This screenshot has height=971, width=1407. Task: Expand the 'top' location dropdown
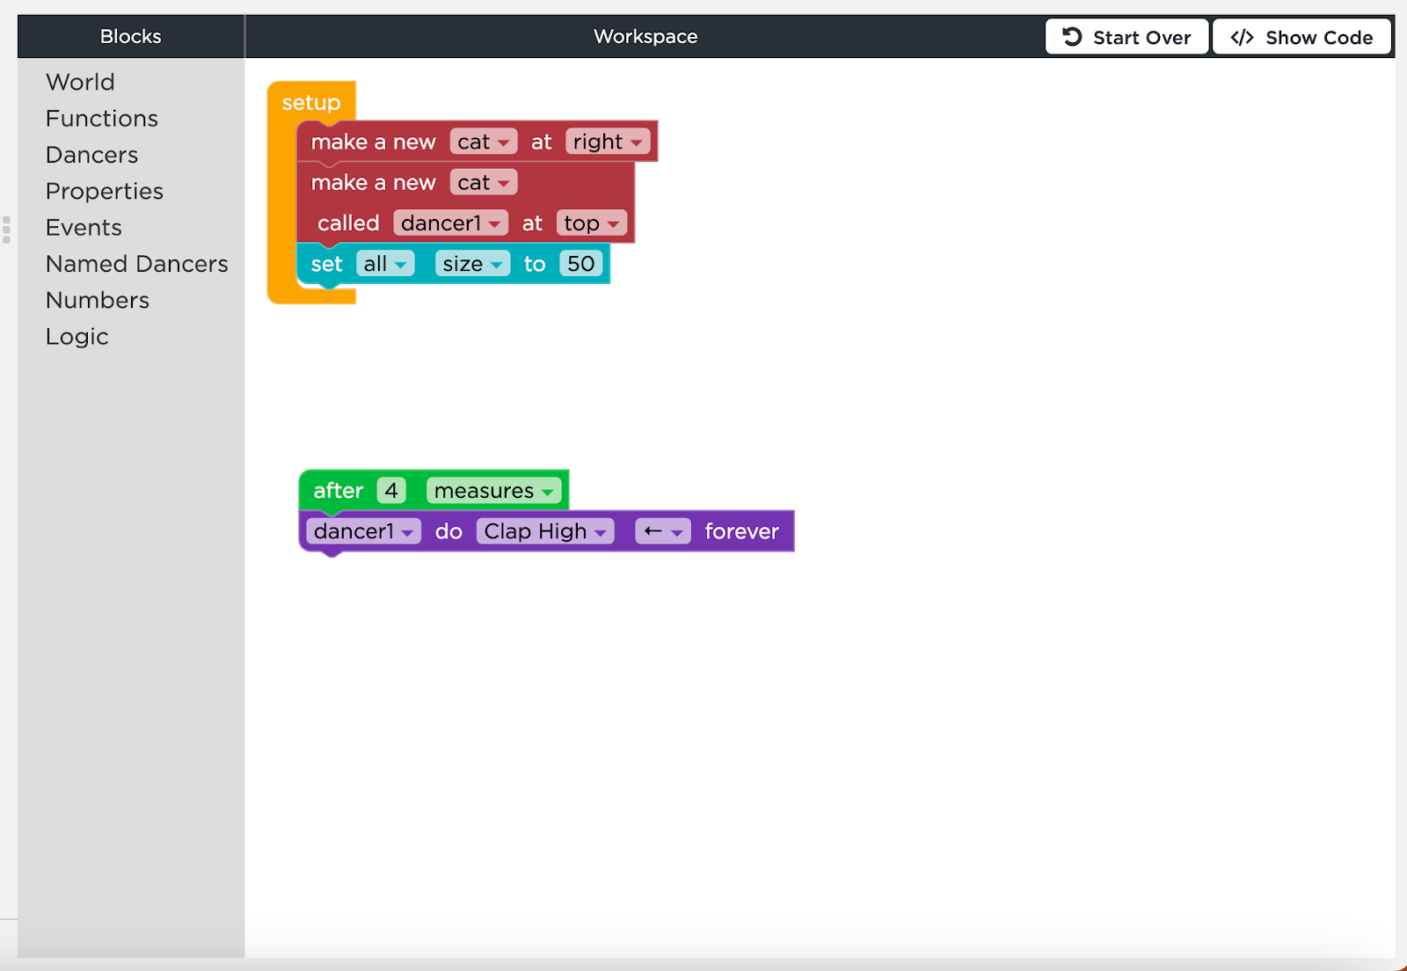coord(592,223)
